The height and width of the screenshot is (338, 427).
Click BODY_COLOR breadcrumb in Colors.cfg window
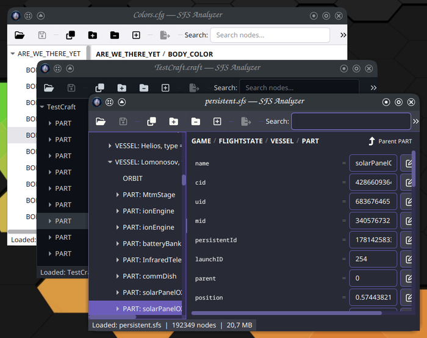tap(190, 54)
